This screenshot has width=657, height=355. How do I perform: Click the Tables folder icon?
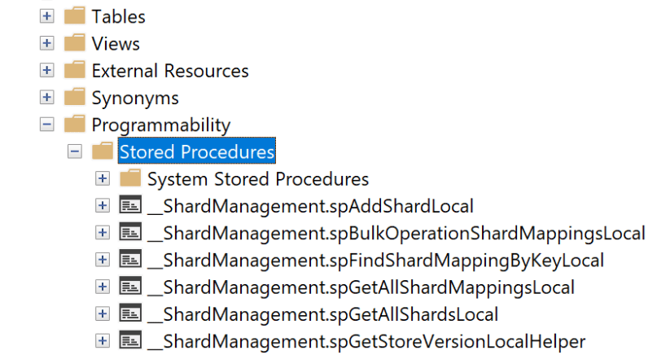click(x=74, y=16)
